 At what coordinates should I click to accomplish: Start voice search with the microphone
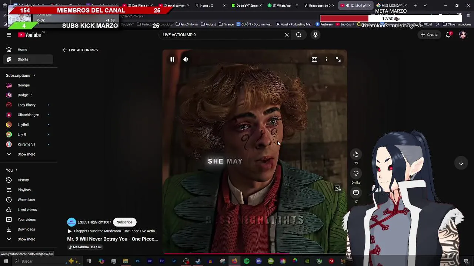[x=316, y=35]
